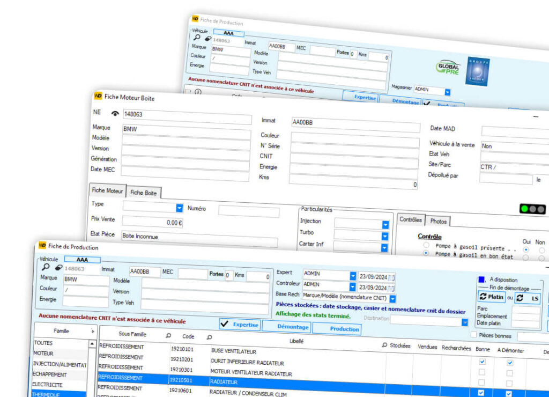Screen dimensions: 549x397
Task: Click the info icon in the back production window
Action: 198,92
